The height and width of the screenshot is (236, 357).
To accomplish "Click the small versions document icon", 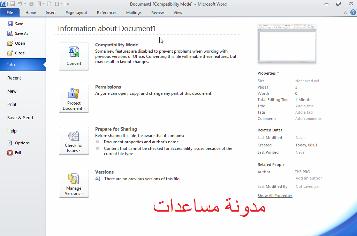I will 98,178.
